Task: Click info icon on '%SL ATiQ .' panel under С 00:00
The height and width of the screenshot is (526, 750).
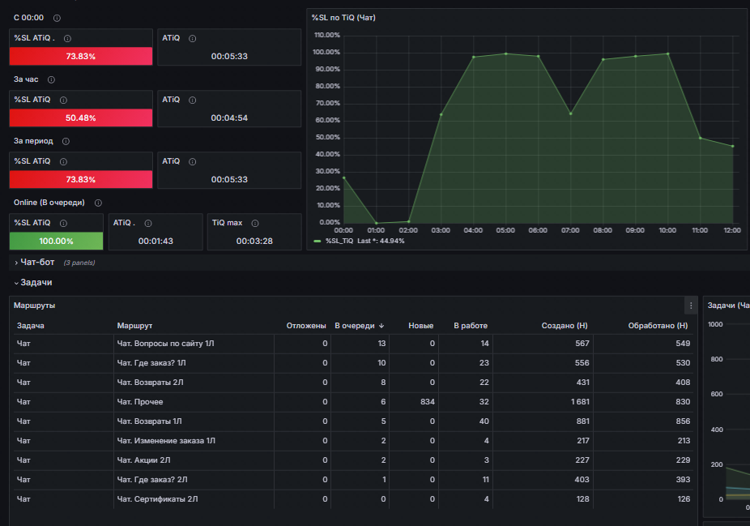Action: 67,38
